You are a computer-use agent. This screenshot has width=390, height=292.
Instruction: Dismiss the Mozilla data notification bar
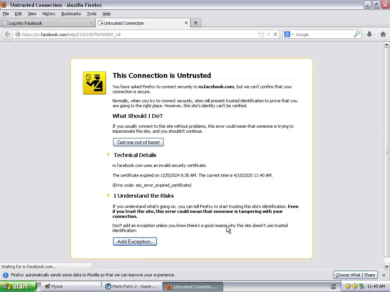pos(384,275)
